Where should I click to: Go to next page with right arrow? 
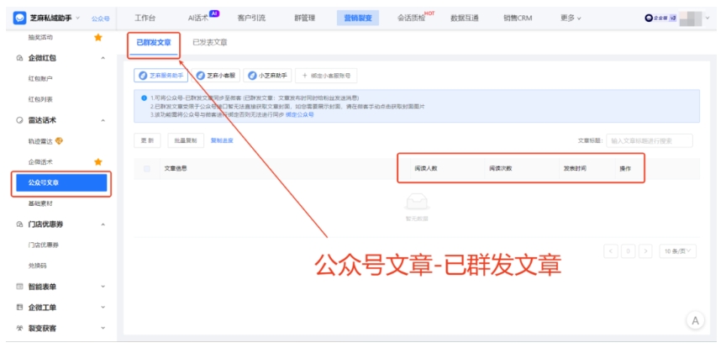coord(645,251)
